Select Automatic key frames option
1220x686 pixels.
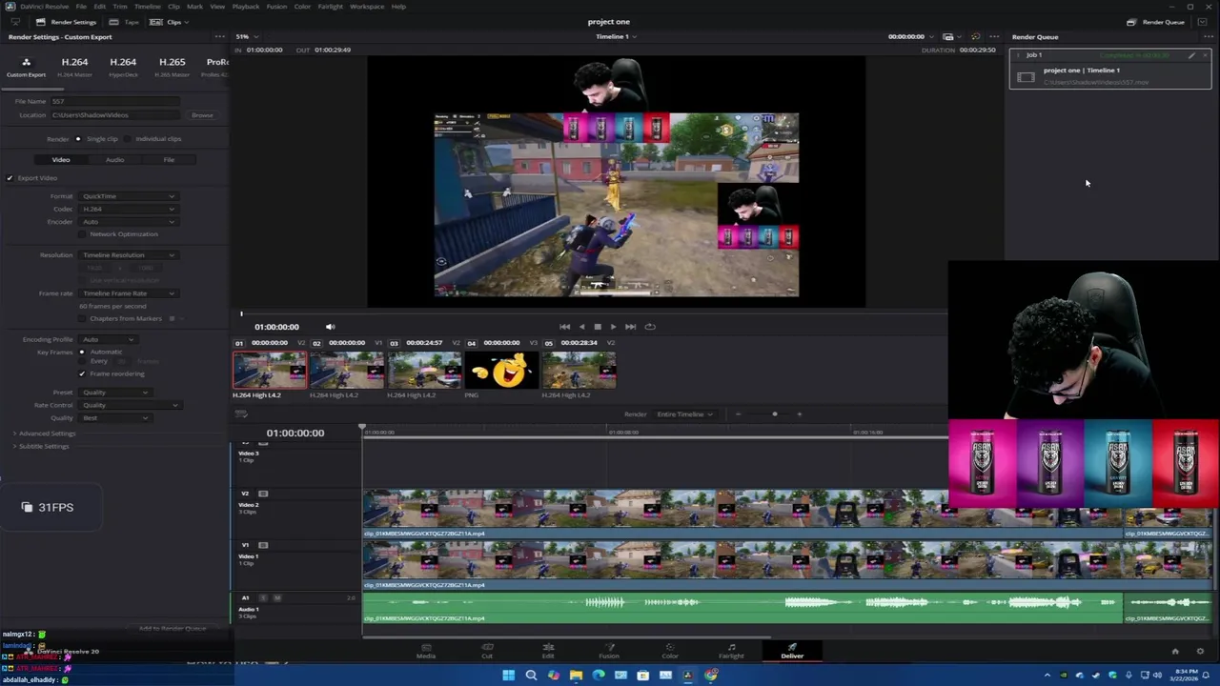[82, 353]
